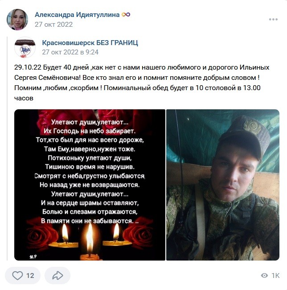This screenshot has width=287, height=290.
Task: Open original post timestamp 27 окт 2022 в 9:24
Action: 70,52
